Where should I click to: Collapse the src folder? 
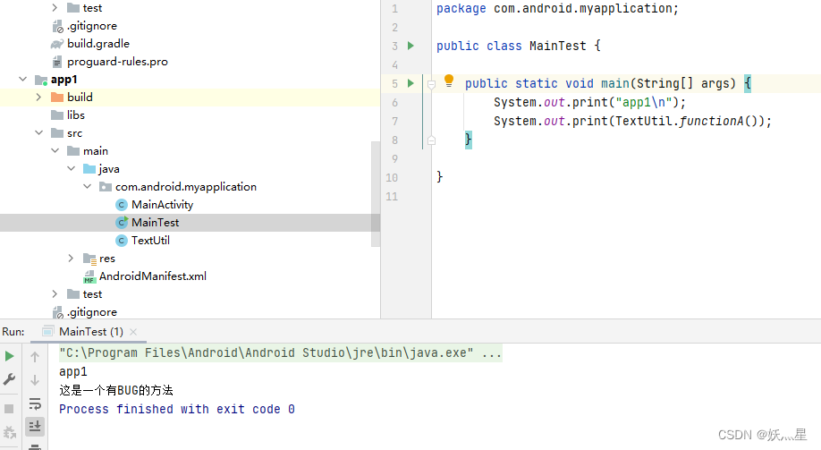38,132
